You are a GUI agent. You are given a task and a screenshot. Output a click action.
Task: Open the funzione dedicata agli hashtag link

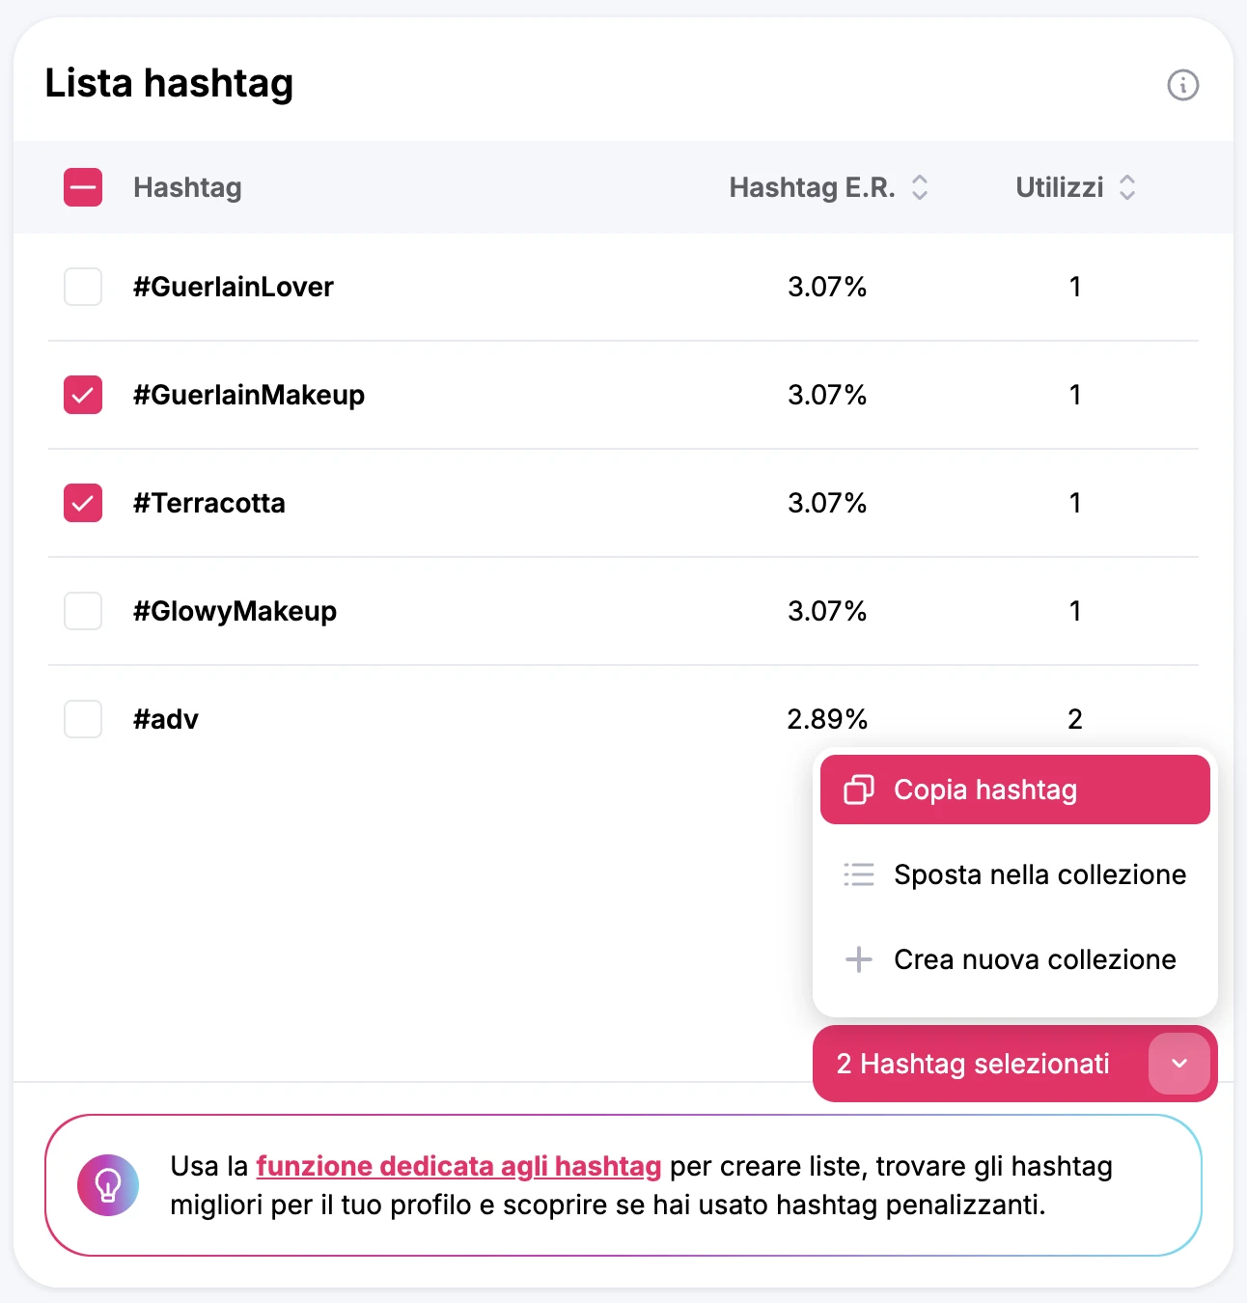click(x=458, y=1166)
